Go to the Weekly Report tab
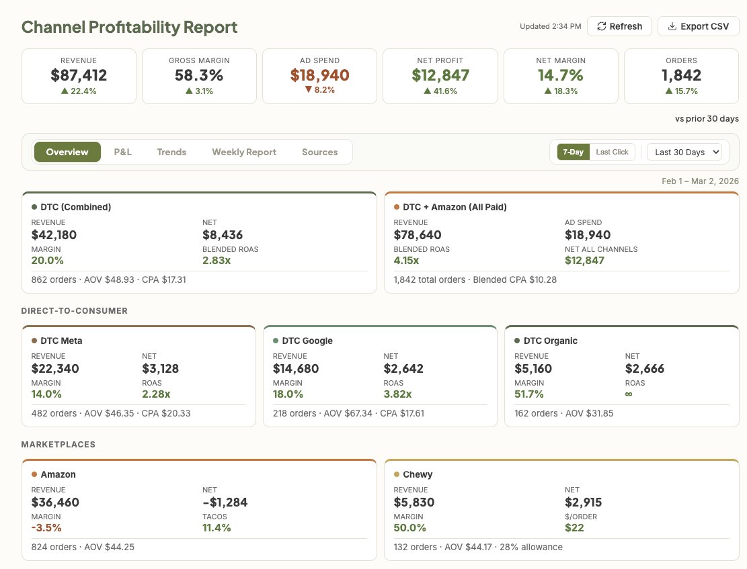This screenshot has width=747, height=569. pos(244,152)
